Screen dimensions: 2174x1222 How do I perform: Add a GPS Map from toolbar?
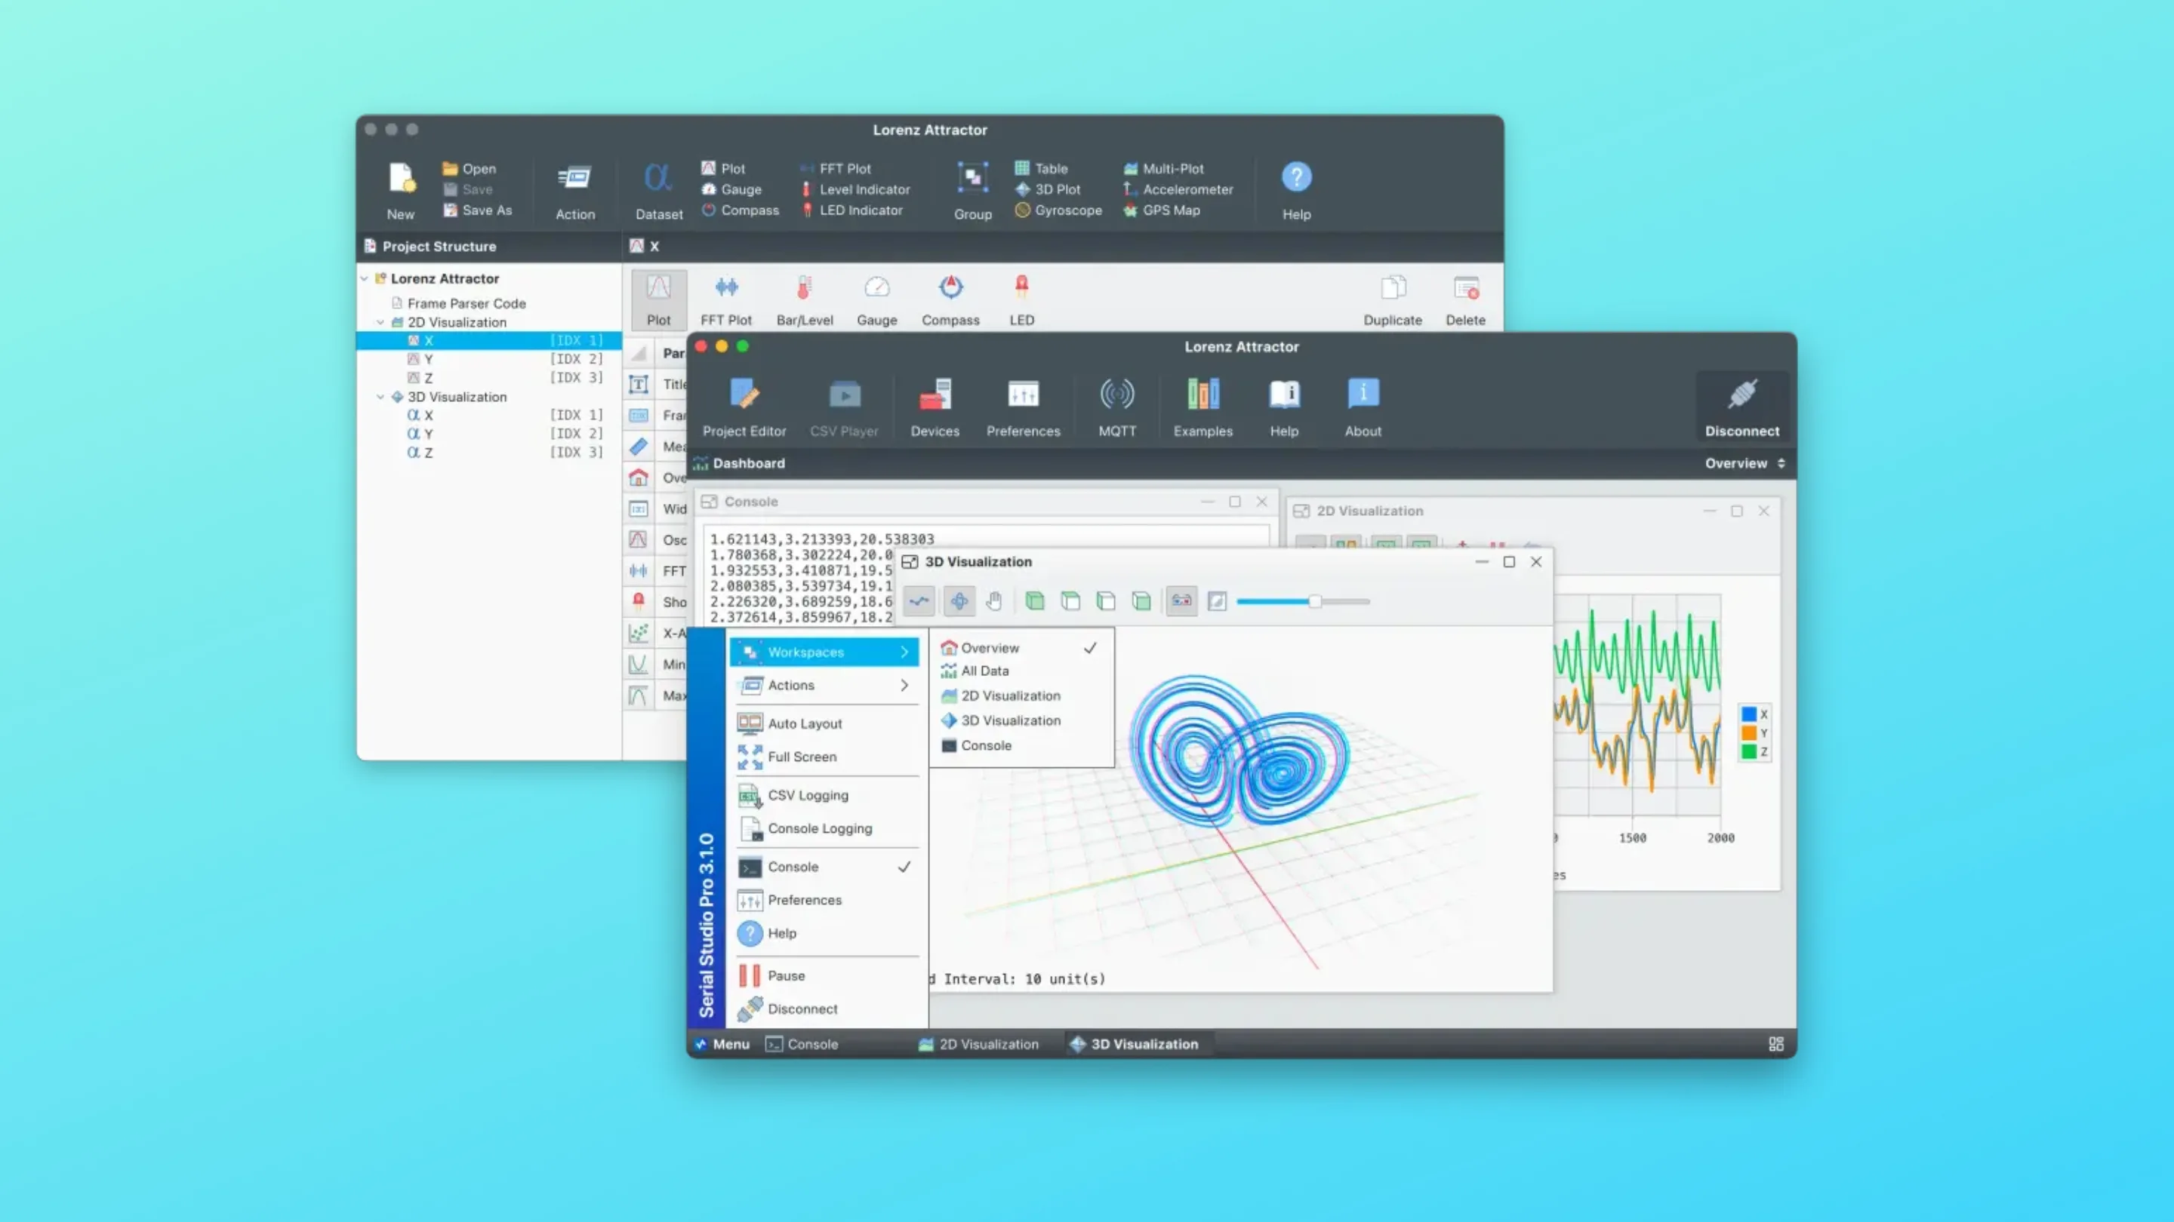(x=1161, y=210)
